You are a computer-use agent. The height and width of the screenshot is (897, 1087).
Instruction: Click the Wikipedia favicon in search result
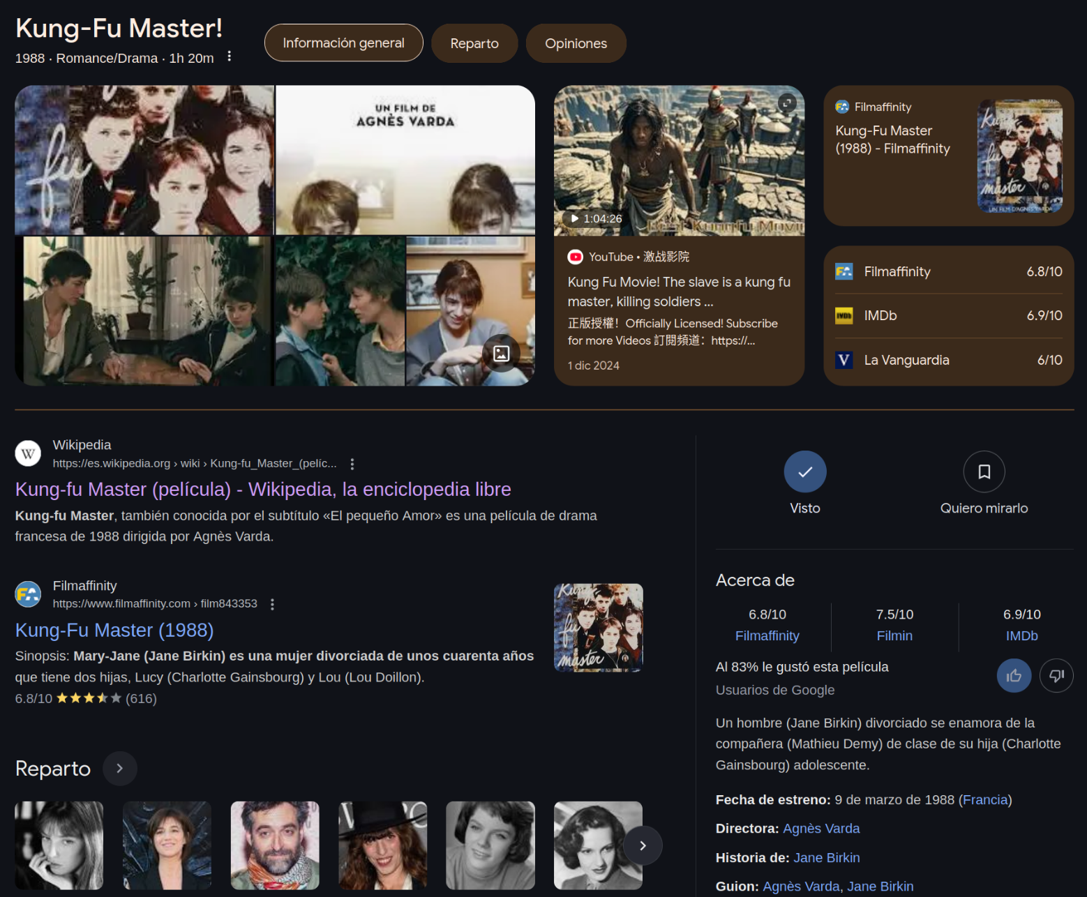[28, 453]
